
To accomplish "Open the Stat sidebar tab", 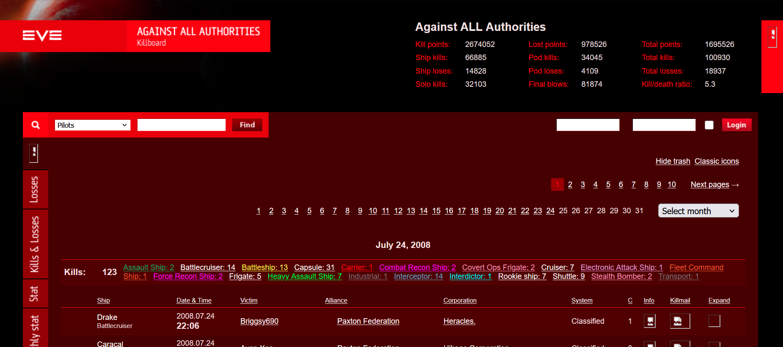I will 35,294.
